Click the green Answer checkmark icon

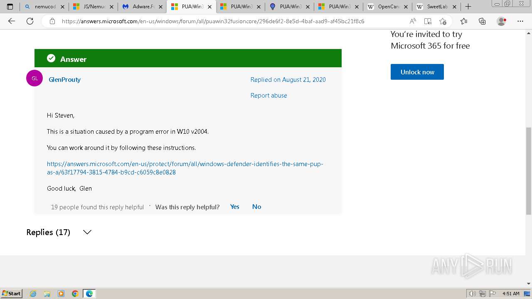(x=51, y=59)
